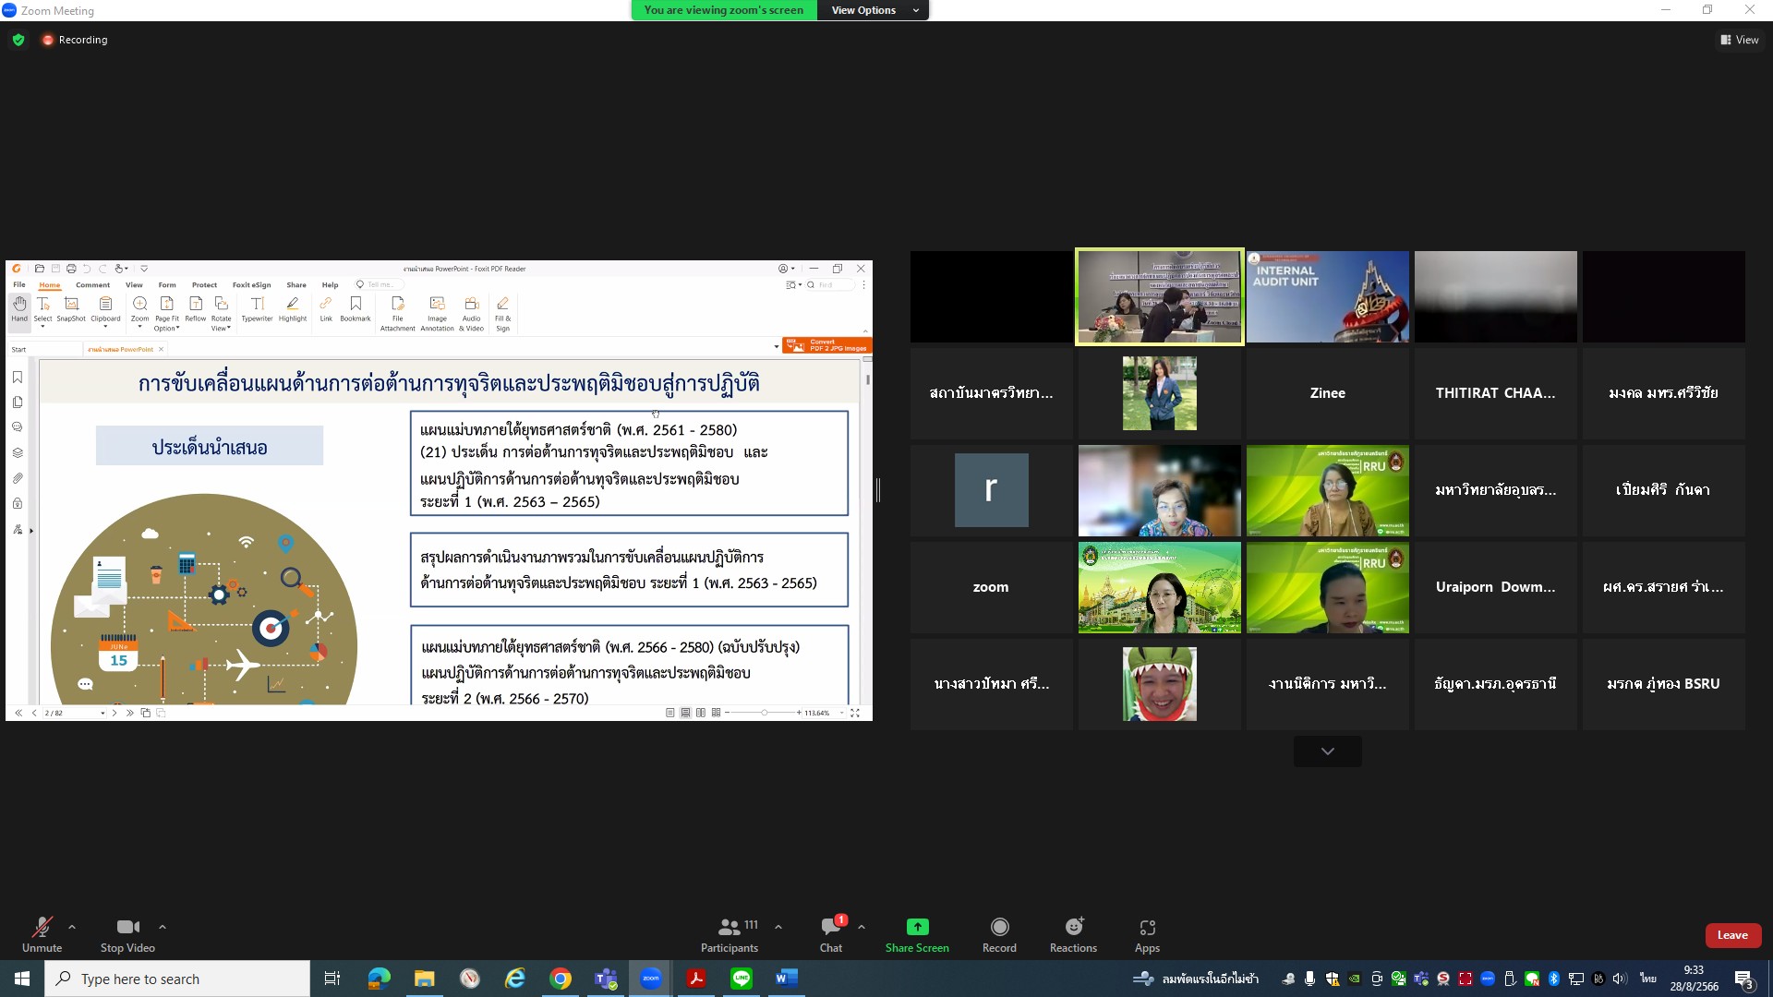Viewport: 1773px width, 997px height.
Task: Click the green encryption shield icon
Action: coord(18,40)
